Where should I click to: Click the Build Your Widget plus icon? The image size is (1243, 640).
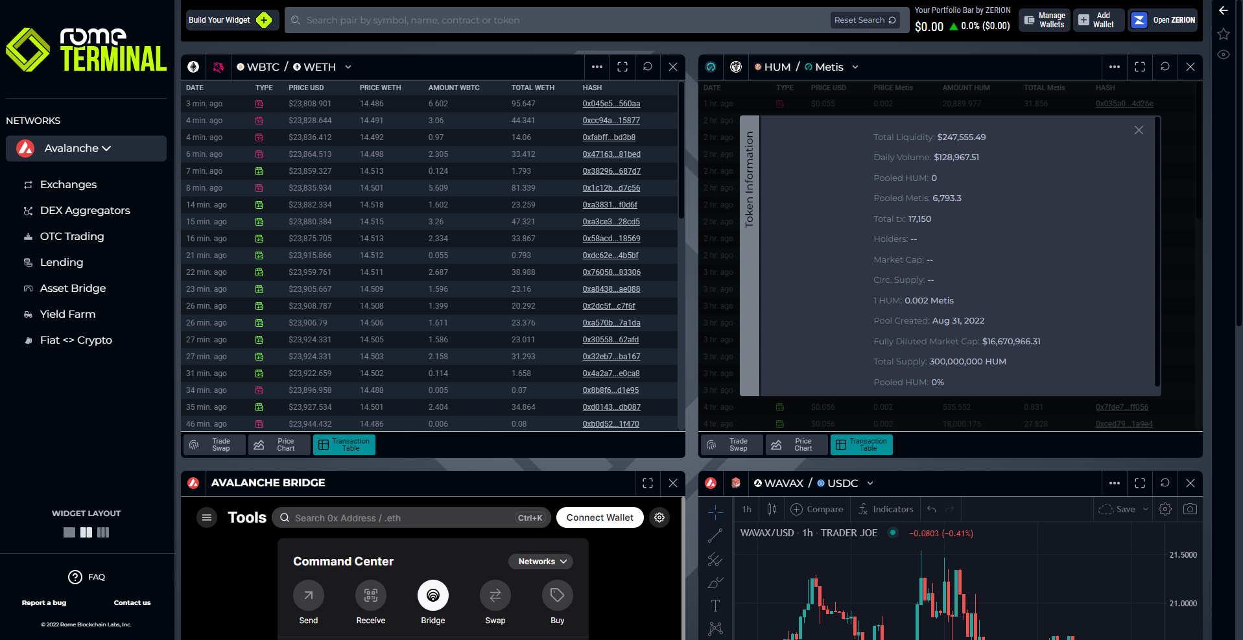(x=264, y=20)
